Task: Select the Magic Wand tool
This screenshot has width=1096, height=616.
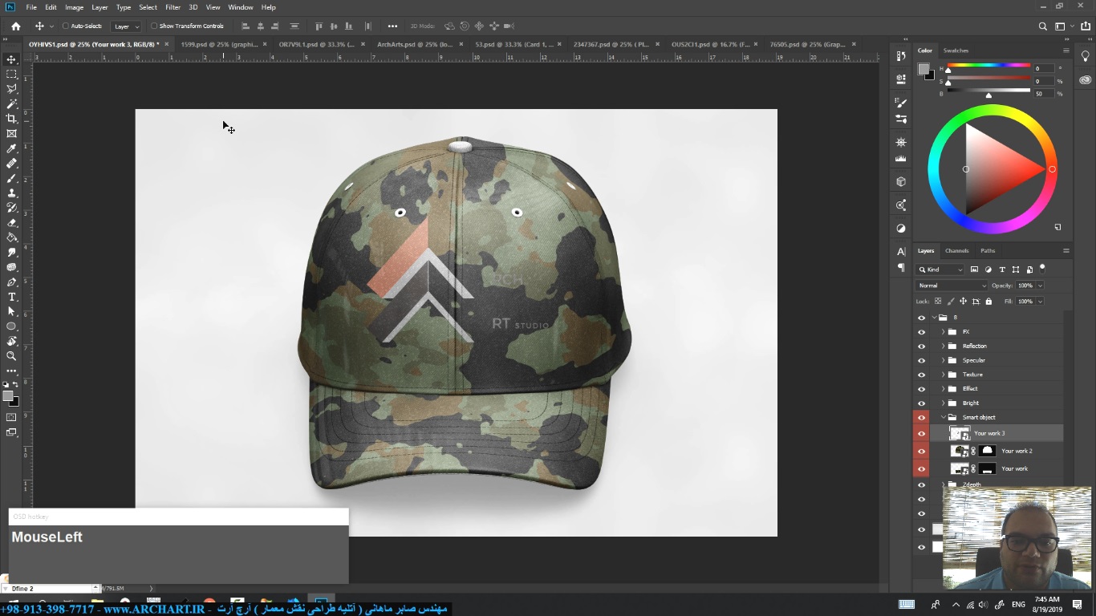Action: coord(11,103)
